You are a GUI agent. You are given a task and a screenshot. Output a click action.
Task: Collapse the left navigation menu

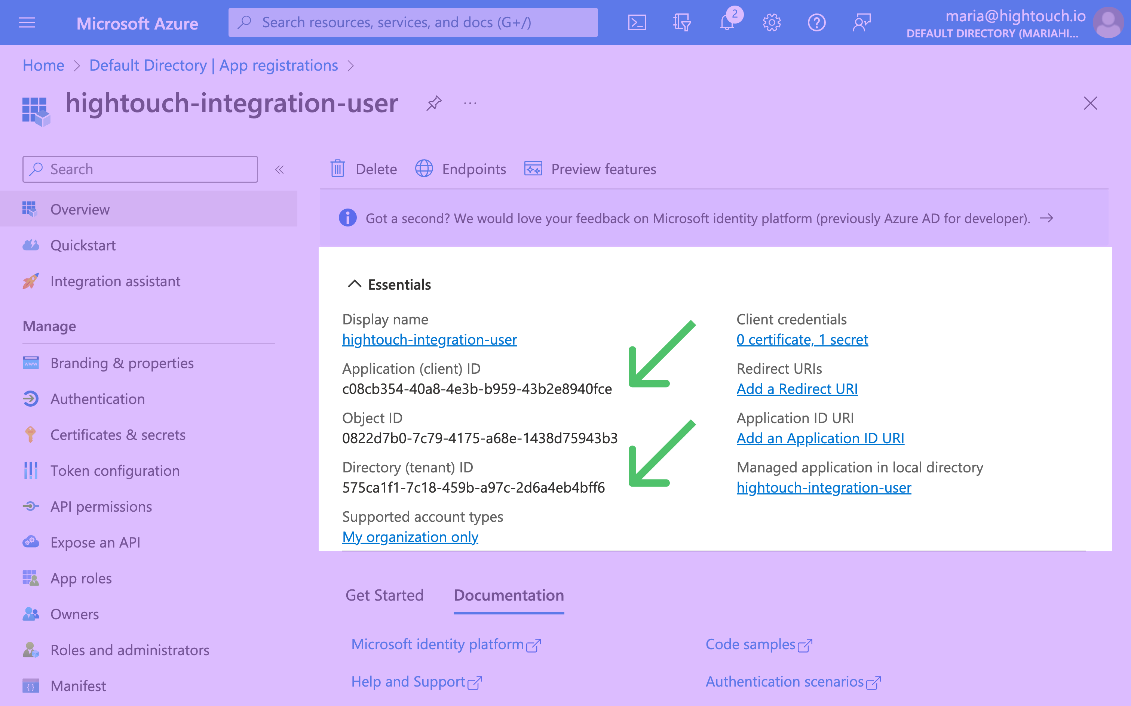(x=279, y=170)
